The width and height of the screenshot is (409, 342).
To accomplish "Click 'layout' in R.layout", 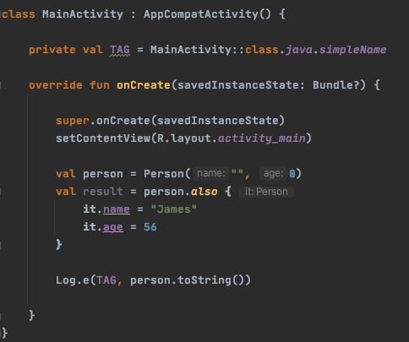I will pos(191,138).
